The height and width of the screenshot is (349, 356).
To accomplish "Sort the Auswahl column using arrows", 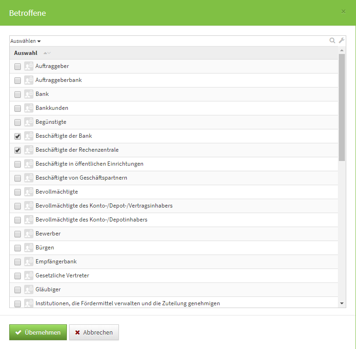I will [47, 53].
